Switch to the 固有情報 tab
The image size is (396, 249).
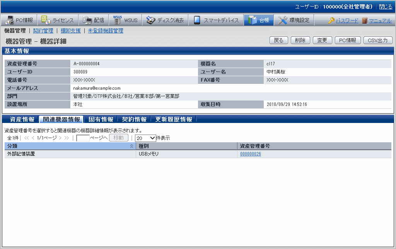(x=101, y=119)
